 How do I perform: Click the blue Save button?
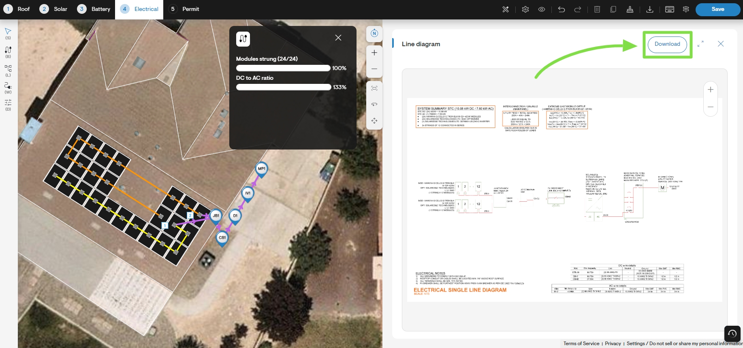coord(717,9)
